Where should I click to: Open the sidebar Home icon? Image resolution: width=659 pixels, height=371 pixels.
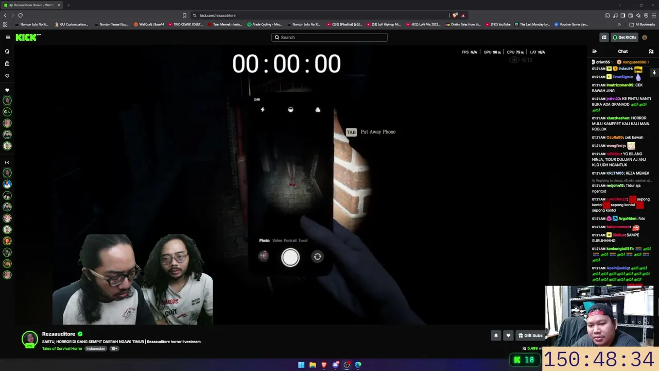7,52
